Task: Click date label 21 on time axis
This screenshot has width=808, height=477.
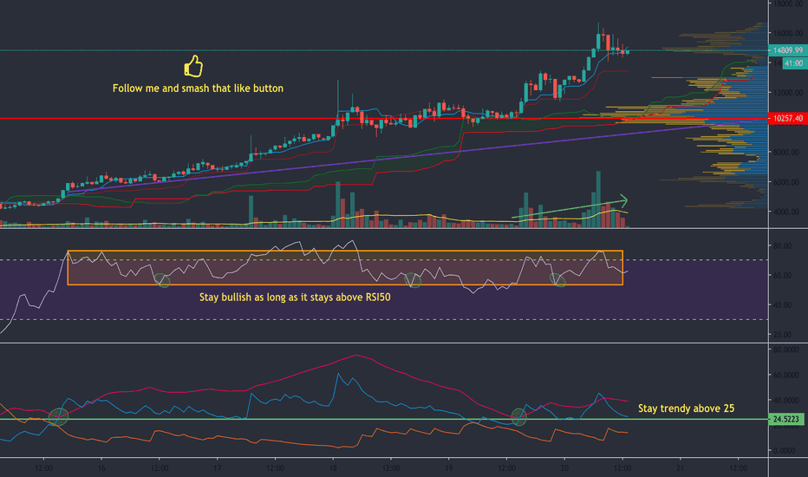Action: point(681,468)
